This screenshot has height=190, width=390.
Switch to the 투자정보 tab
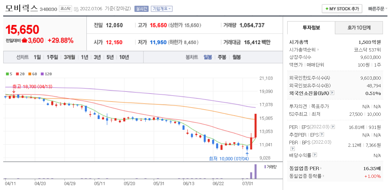pos(311,28)
